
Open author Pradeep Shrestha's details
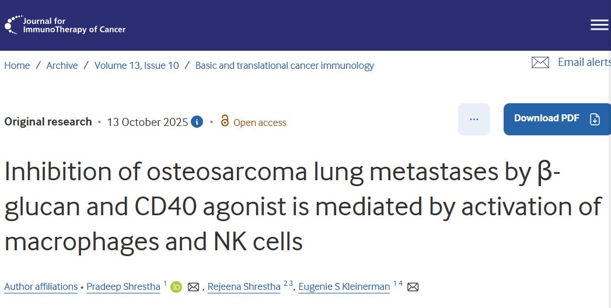[x=123, y=286]
